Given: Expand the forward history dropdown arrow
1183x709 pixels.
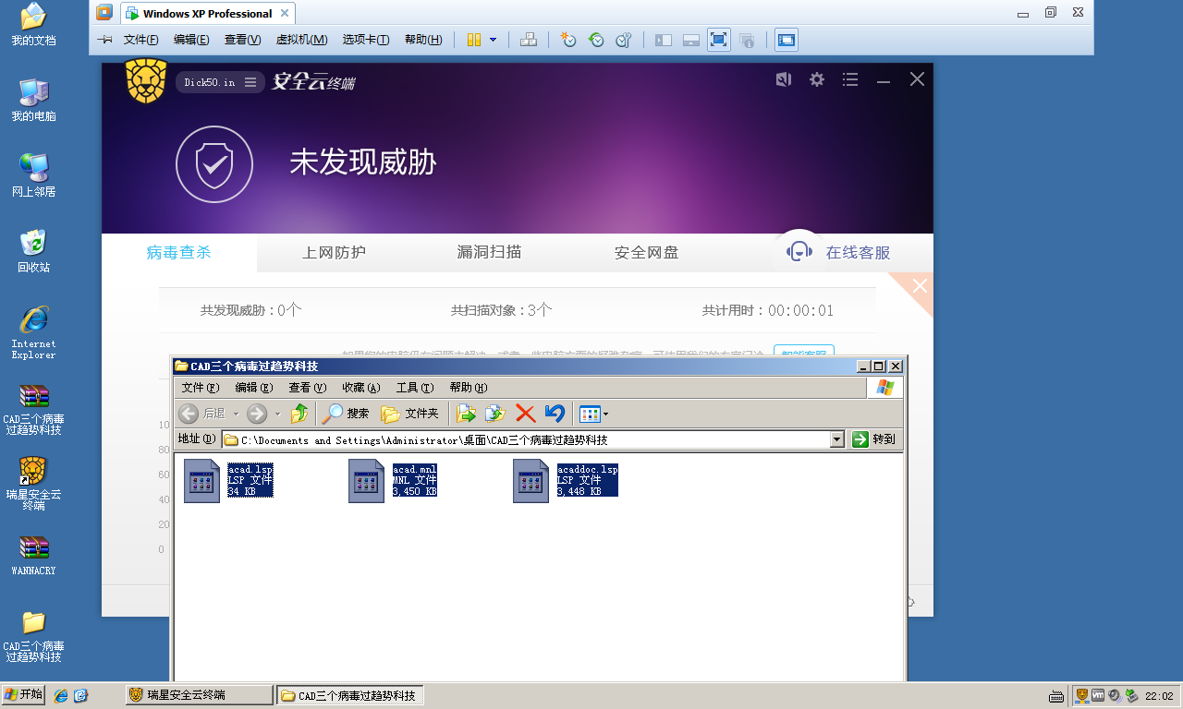Looking at the screenshot, I should 277,414.
